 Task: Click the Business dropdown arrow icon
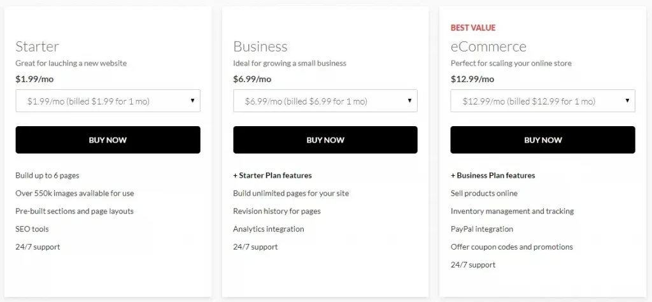tap(409, 101)
